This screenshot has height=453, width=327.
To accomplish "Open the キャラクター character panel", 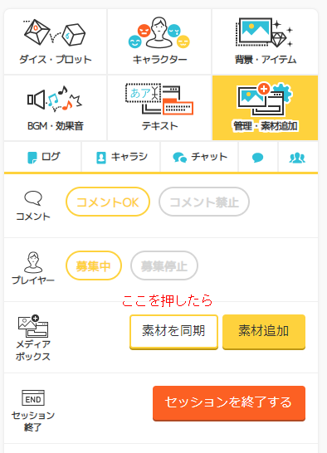I will (x=159, y=41).
